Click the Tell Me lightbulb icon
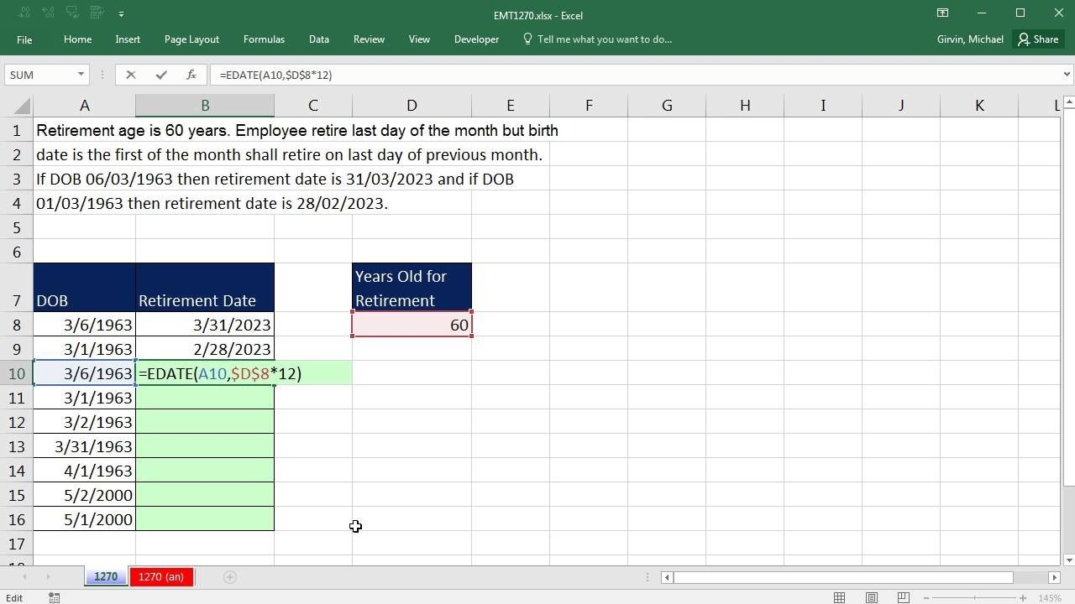1075x604 pixels. 527,39
